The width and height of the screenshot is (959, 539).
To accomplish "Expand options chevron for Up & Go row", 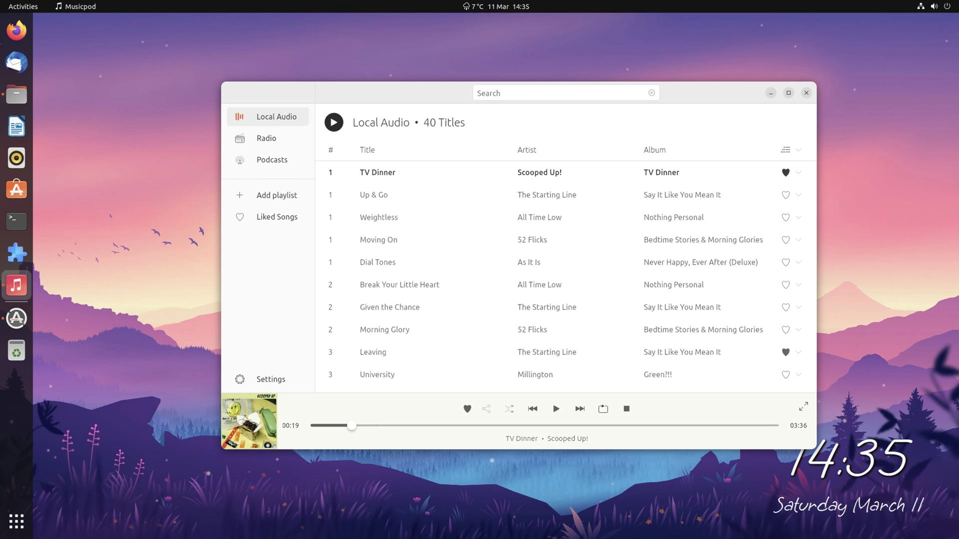I will [x=798, y=195].
